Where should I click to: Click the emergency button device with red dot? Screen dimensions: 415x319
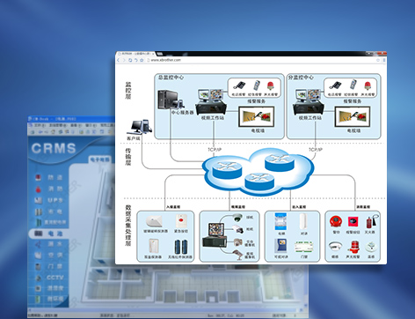coord(181,220)
